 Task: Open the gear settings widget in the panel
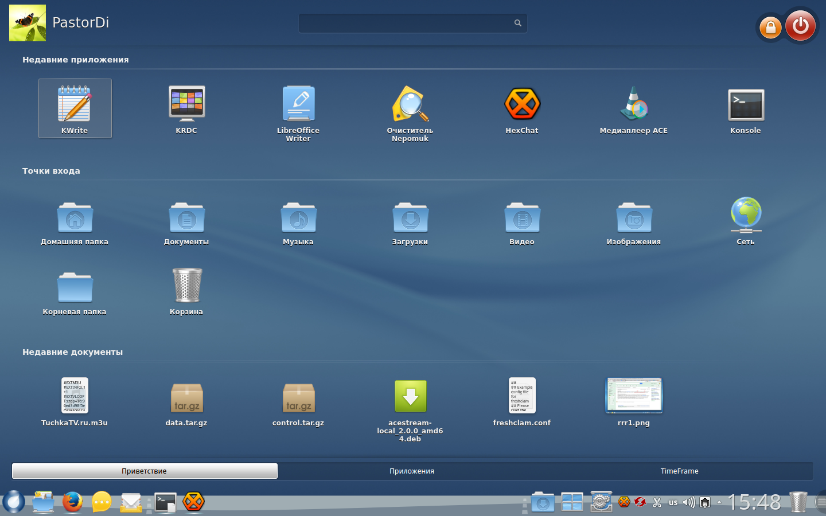(601, 502)
